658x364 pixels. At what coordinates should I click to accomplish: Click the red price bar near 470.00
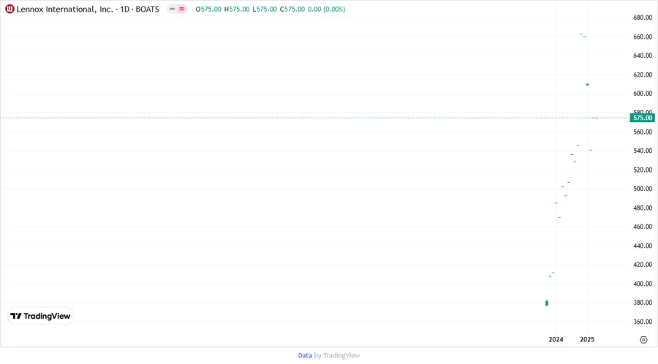pos(559,217)
